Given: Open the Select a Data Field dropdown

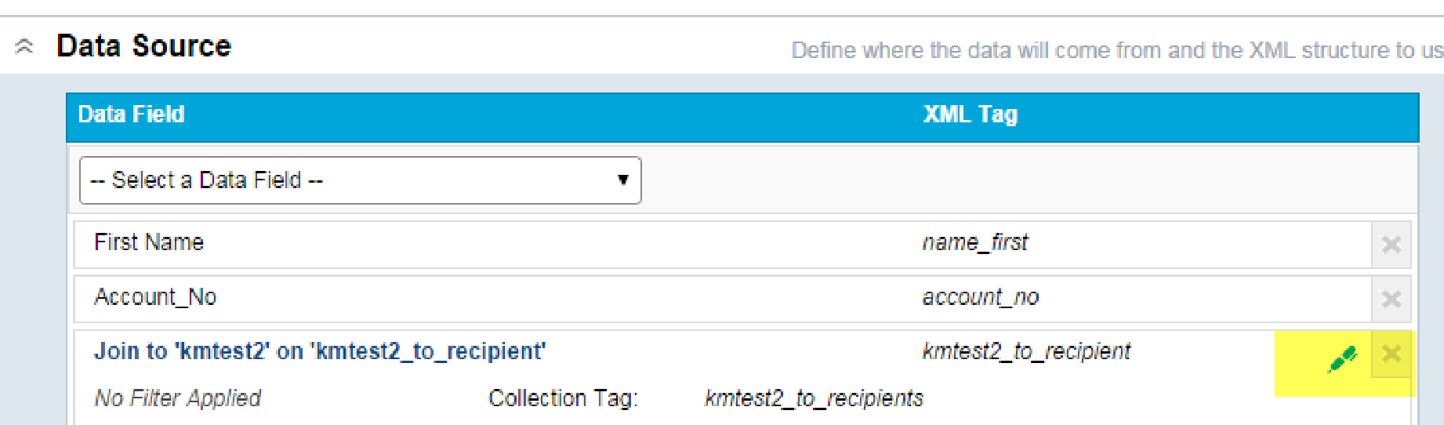Looking at the screenshot, I should pyautogui.click(x=360, y=180).
